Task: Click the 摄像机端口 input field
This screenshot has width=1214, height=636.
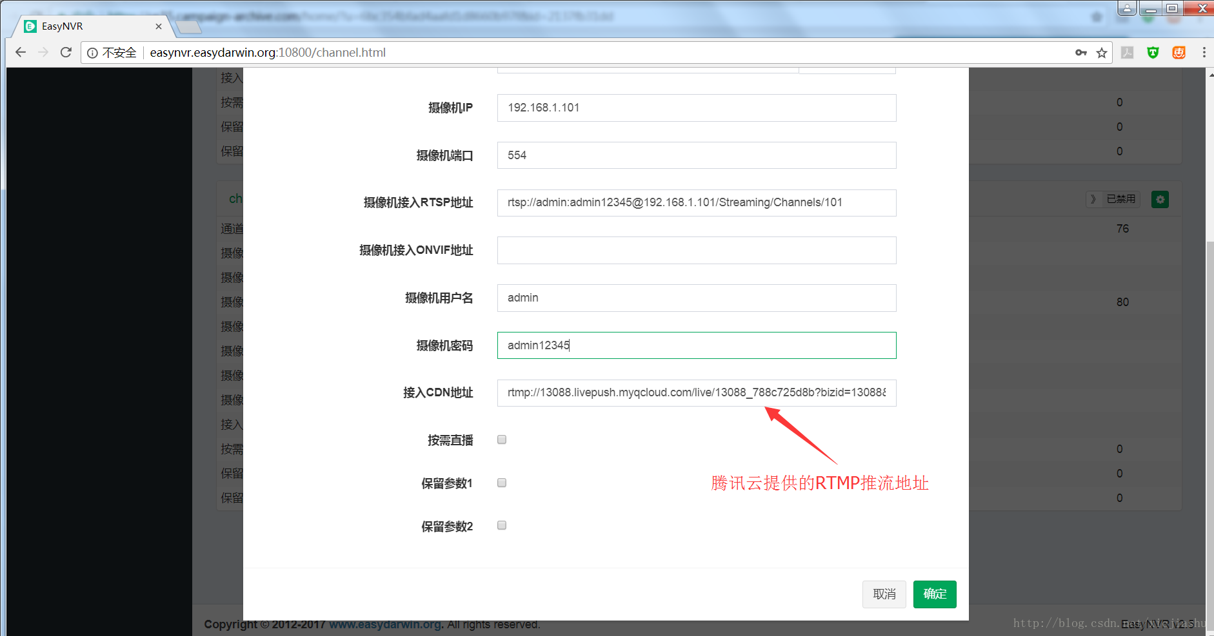Action: coord(697,155)
